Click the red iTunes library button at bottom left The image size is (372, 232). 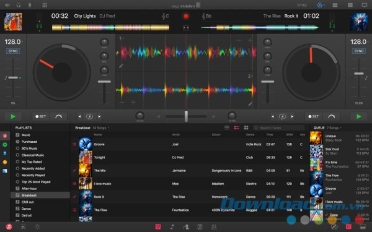(9, 227)
